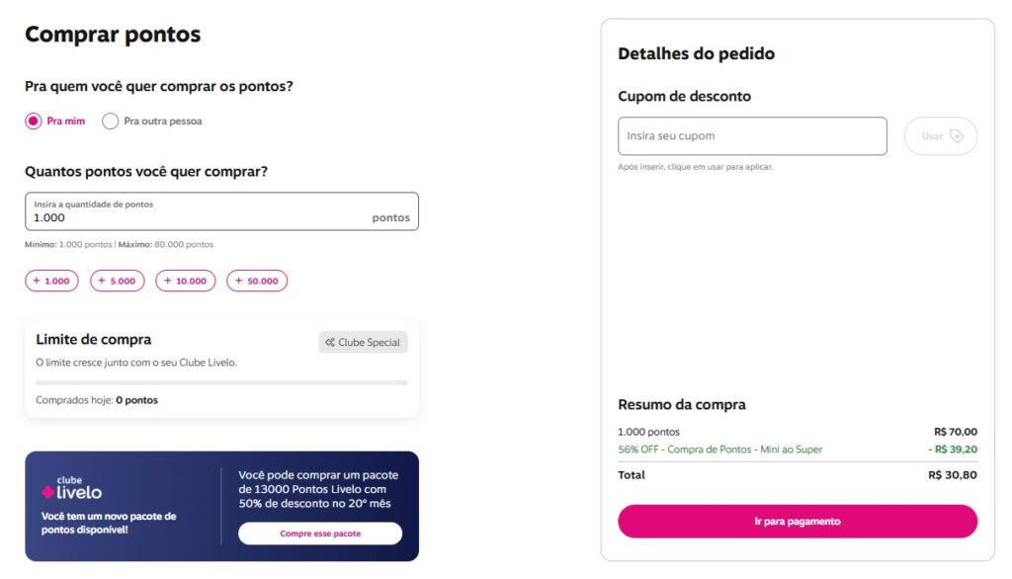Click the Clube Special badge icon
Viewport: 1012px width, 579px height.
coord(330,343)
